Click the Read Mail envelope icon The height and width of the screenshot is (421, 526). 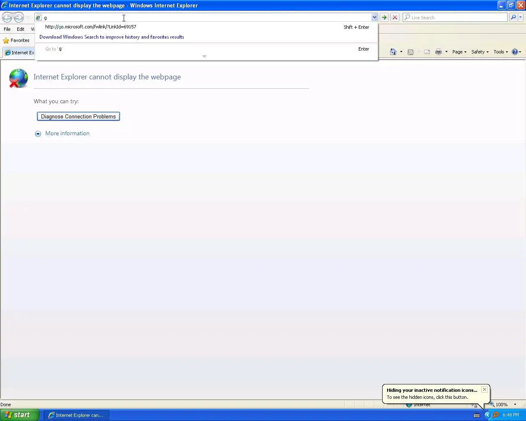[x=427, y=52]
